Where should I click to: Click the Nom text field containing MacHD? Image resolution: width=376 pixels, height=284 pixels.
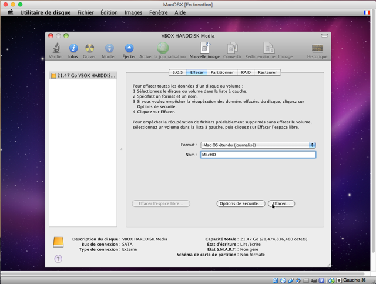click(x=258, y=155)
